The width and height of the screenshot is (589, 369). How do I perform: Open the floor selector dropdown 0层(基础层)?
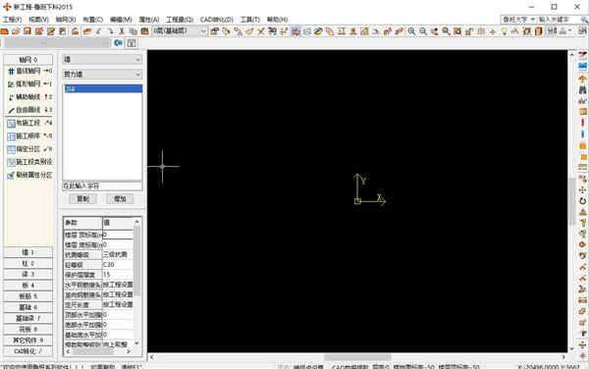(180, 31)
